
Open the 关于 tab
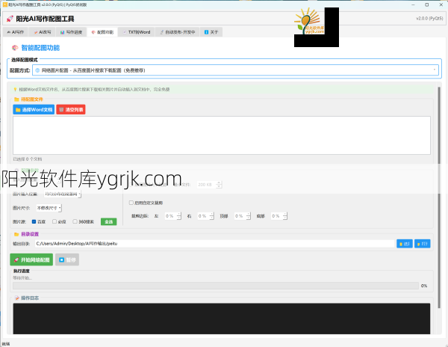pyautogui.click(x=211, y=32)
